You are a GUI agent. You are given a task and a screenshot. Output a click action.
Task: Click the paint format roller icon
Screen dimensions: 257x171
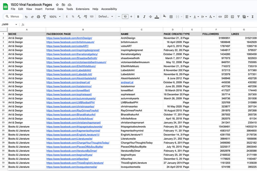click(x=44, y=17)
